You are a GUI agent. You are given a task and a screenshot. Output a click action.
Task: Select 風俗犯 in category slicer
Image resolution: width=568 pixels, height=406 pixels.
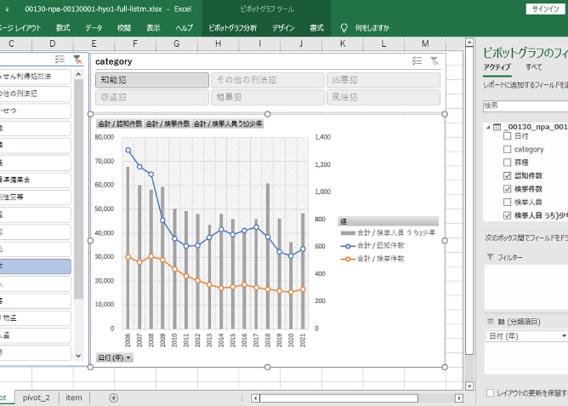coord(383,98)
